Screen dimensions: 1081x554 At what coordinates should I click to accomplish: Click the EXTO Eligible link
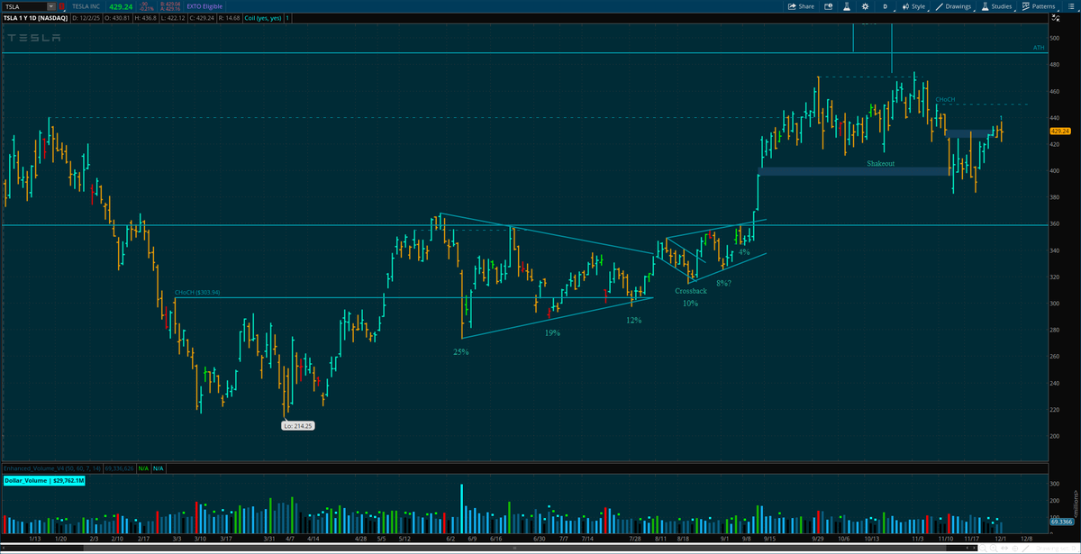(x=204, y=6)
